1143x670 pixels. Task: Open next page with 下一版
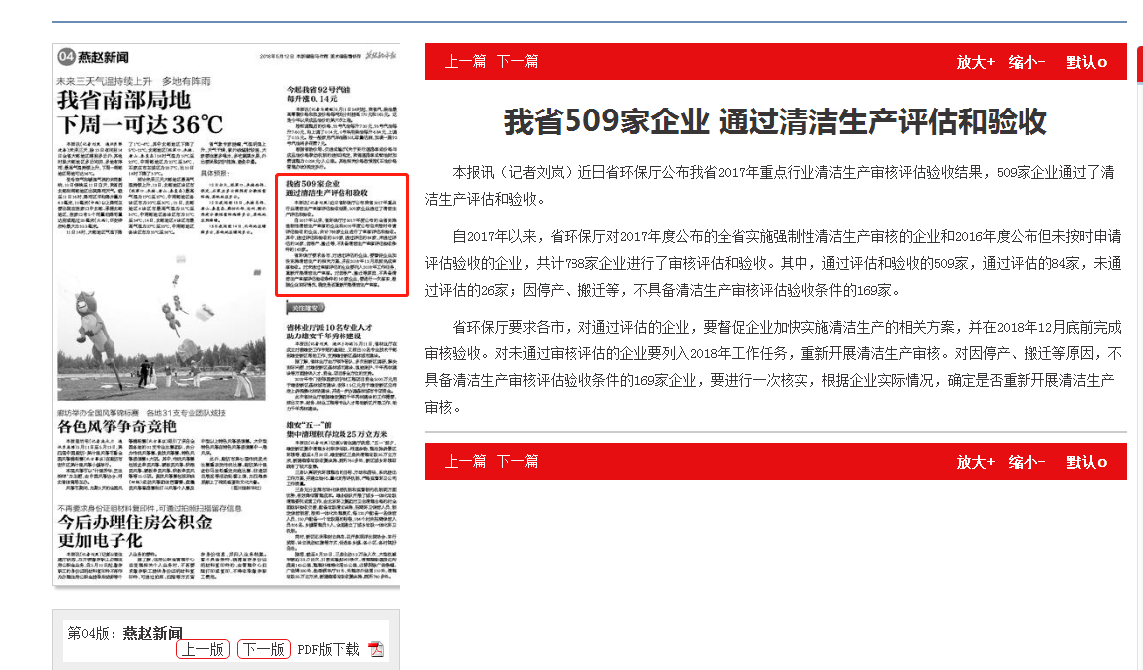coord(264,649)
